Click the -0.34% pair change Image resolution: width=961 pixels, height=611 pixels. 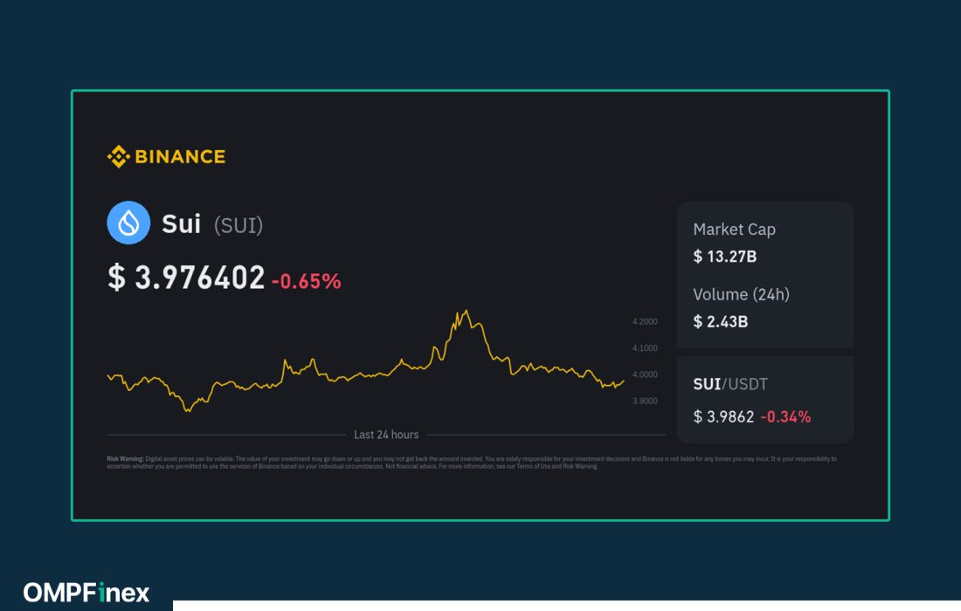785,417
